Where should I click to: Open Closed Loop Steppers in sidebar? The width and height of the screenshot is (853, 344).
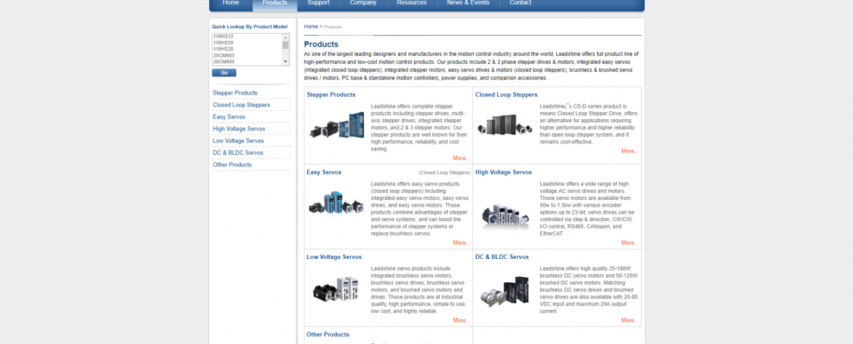pos(241,105)
